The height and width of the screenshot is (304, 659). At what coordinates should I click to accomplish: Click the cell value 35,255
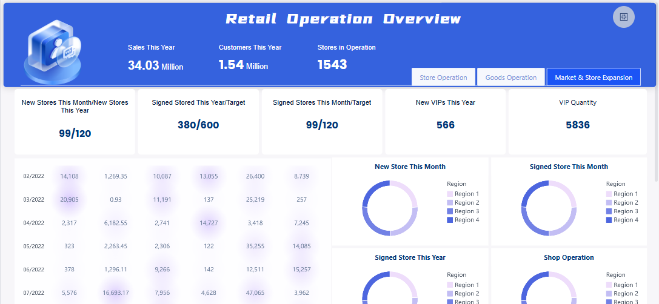pyautogui.click(x=255, y=246)
